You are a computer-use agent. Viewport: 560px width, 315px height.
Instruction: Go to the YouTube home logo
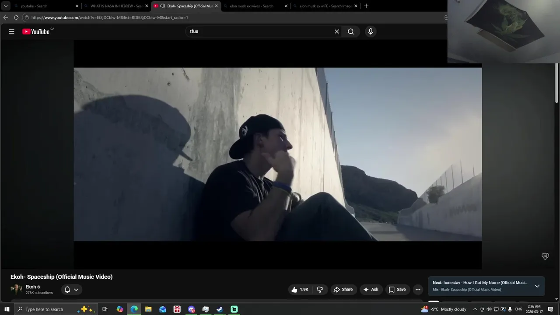pos(36,31)
